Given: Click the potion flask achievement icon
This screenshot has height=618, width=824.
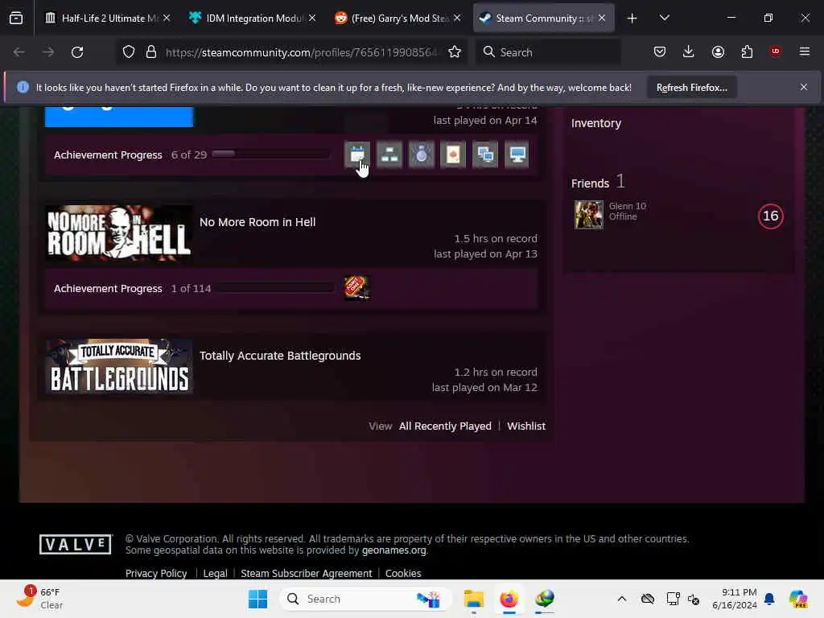Looking at the screenshot, I should (422, 154).
